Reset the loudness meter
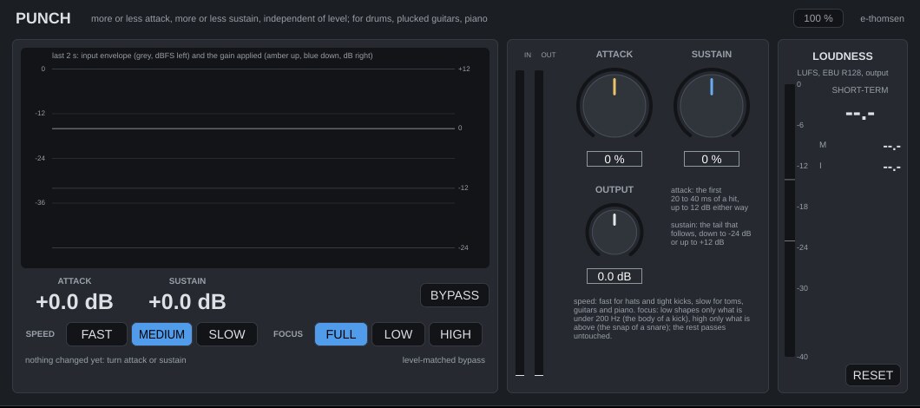 pos(872,375)
